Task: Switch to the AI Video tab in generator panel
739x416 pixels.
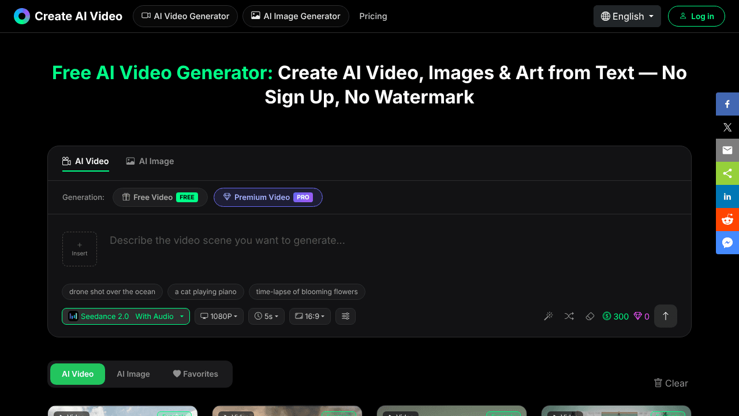Action: coord(85,161)
